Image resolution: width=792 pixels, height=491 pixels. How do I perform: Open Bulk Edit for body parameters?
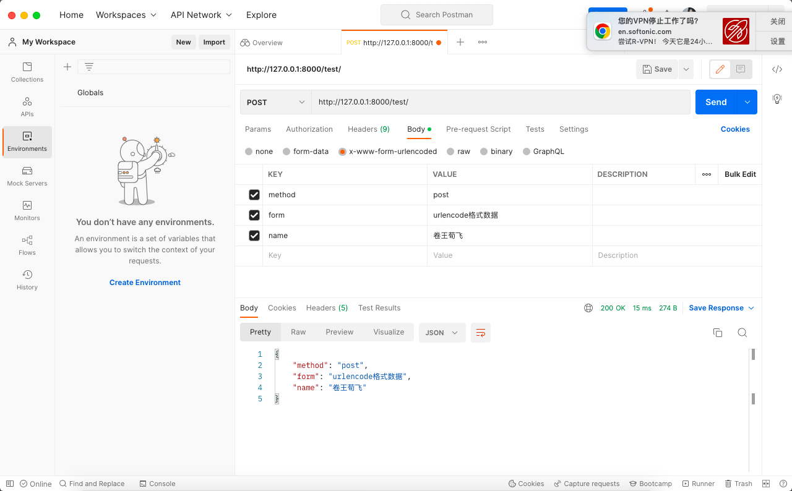pos(741,174)
